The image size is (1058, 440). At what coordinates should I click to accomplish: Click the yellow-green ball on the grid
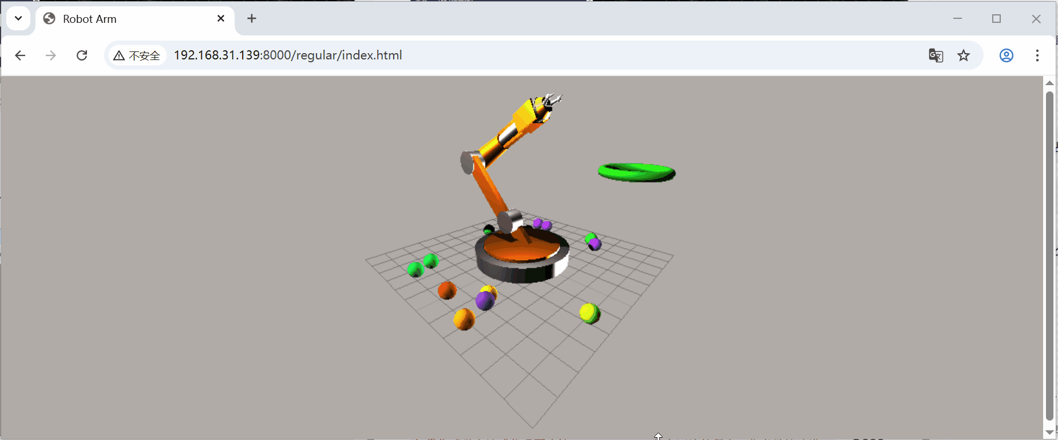pyautogui.click(x=589, y=313)
